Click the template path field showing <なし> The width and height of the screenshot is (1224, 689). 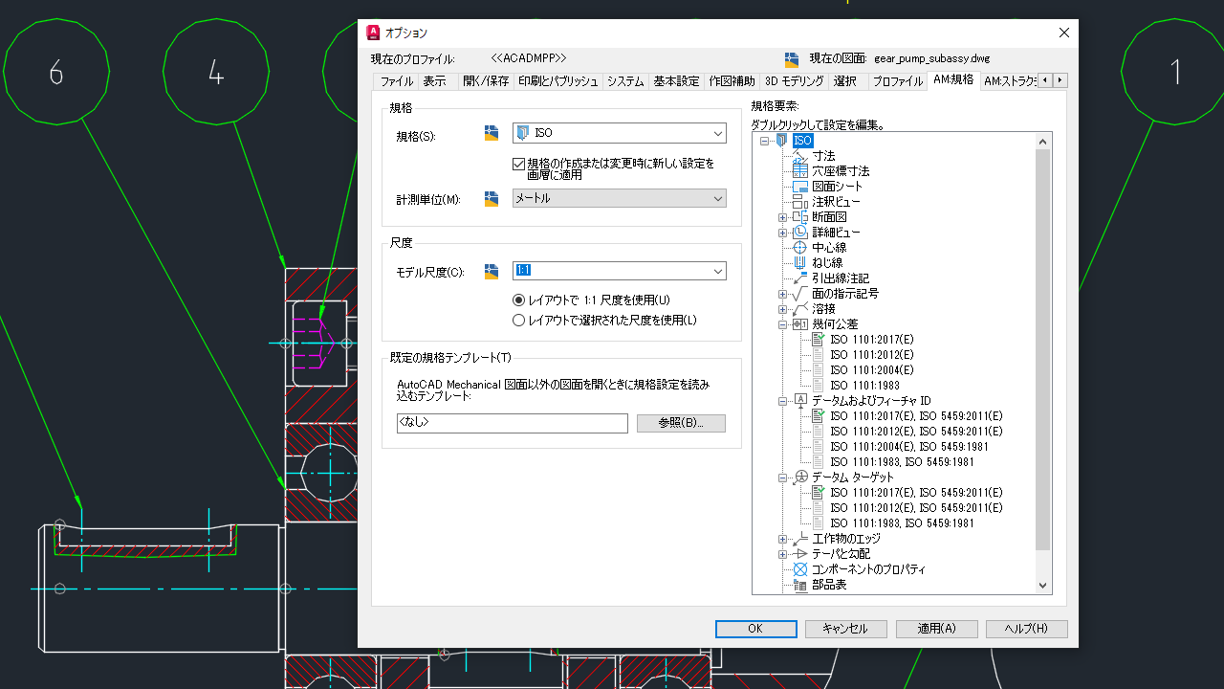[x=513, y=423]
